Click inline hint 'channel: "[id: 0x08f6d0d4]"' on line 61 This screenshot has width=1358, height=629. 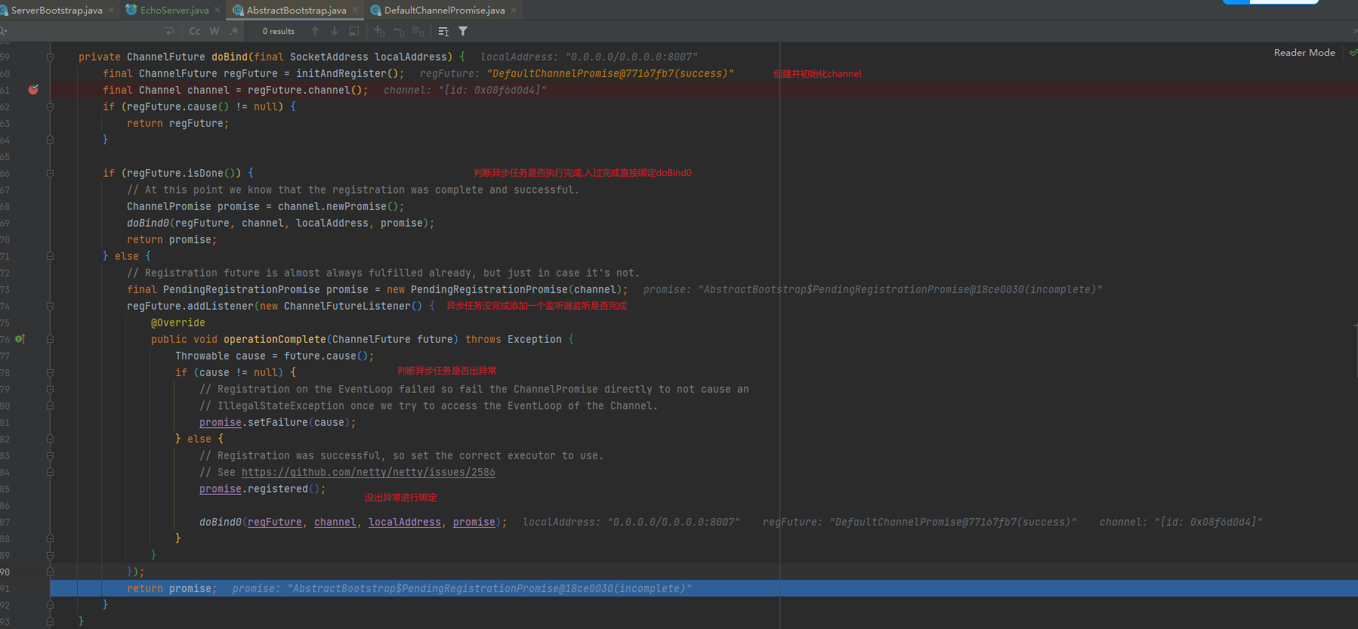tap(465, 90)
